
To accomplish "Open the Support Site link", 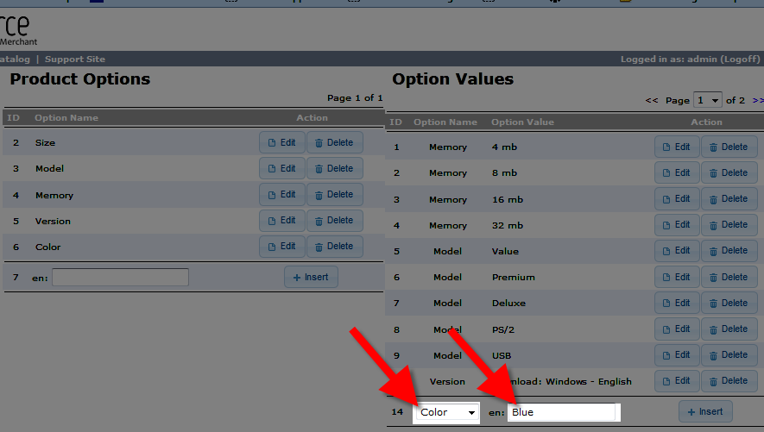I will (75, 59).
